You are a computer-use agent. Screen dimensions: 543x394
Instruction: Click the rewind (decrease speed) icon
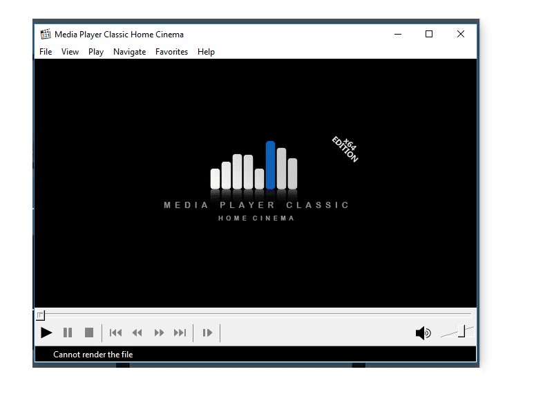(x=137, y=333)
